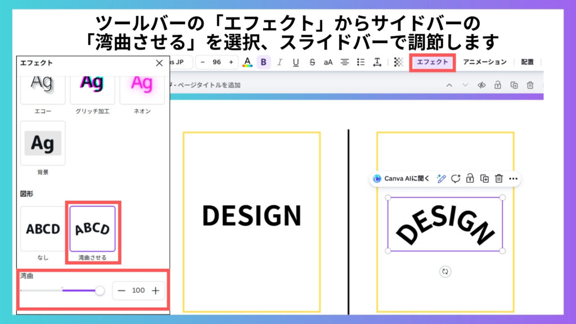Click the 湾曲 slider handle
The image size is (576, 324).
tap(100, 290)
